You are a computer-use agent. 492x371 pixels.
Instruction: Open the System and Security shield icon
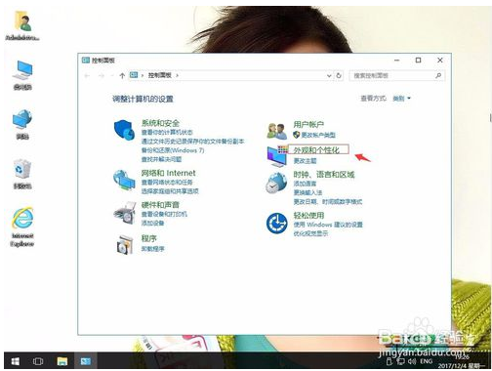click(124, 130)
